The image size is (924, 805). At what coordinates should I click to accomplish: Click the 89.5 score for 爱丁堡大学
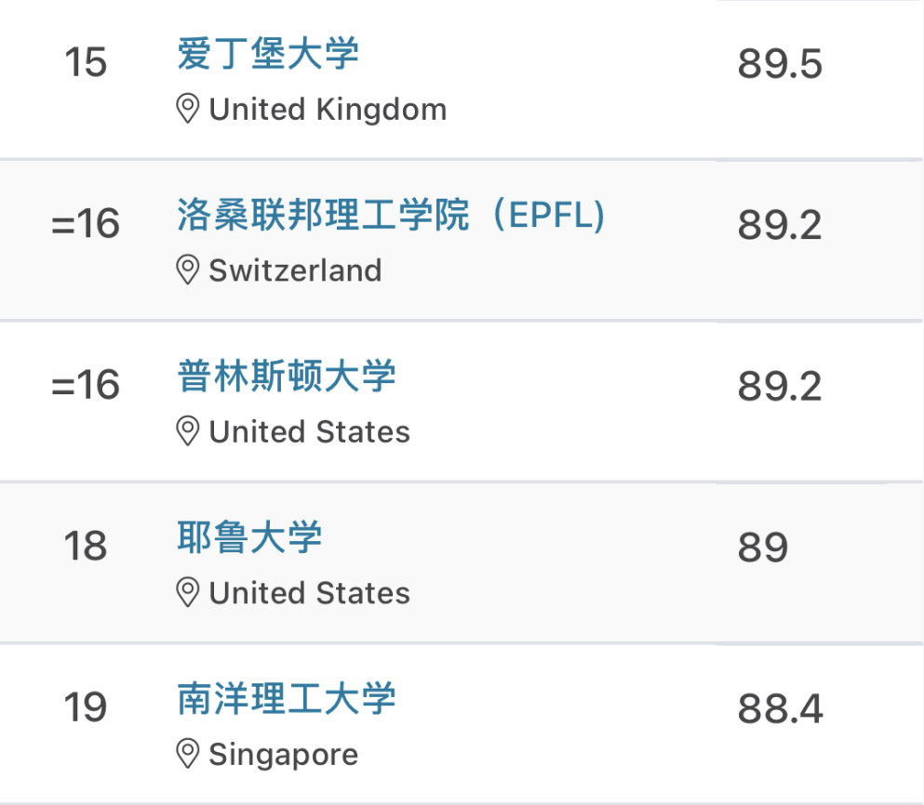[780, 64]
